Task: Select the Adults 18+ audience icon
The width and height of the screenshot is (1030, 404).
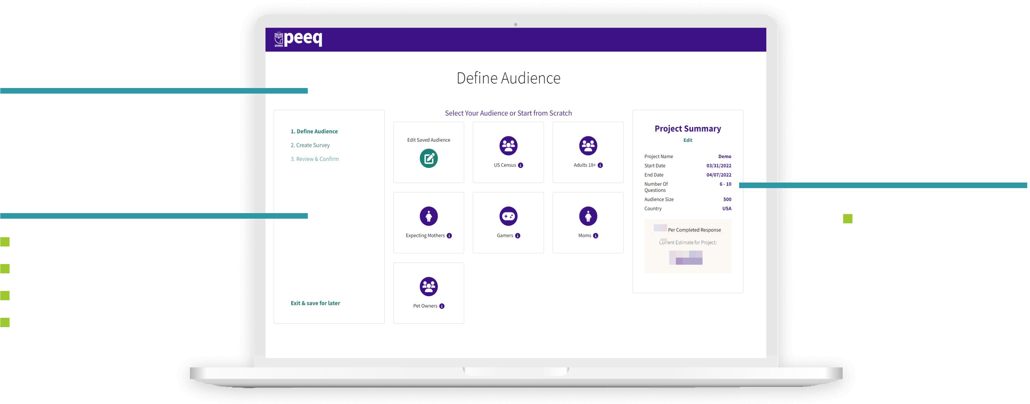Action: pos(588,145)
